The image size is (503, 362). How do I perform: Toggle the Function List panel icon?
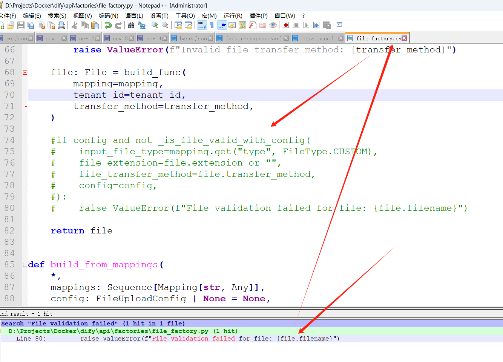click(253, 25)
